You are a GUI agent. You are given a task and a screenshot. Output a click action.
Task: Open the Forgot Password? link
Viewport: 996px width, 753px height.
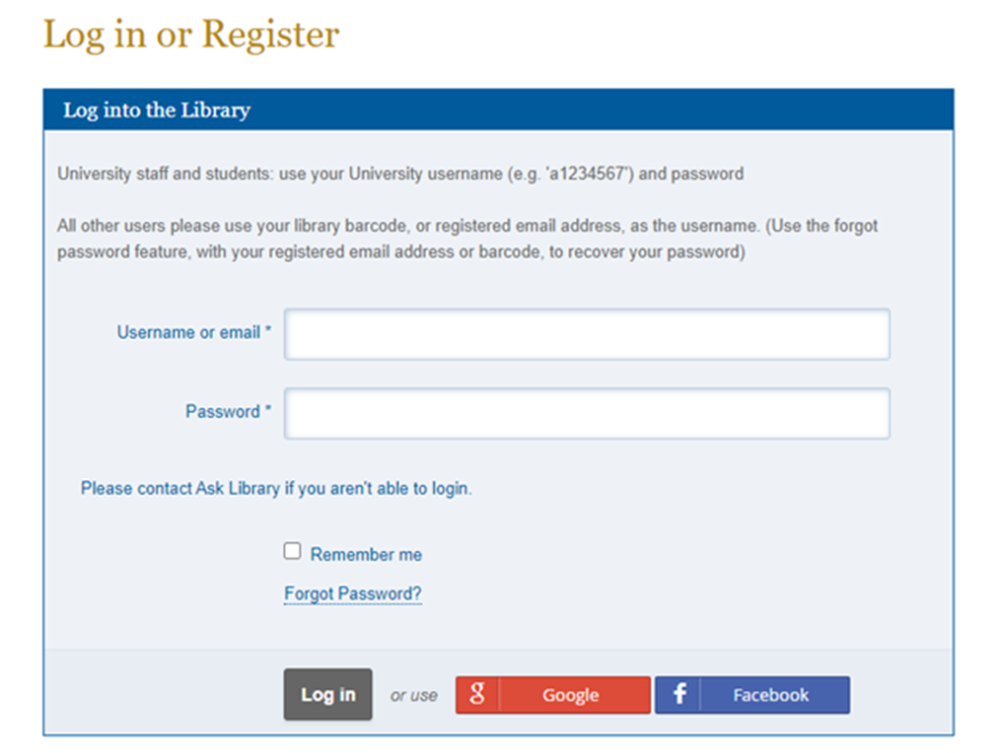pyautogui.click(x=353, y=594)
